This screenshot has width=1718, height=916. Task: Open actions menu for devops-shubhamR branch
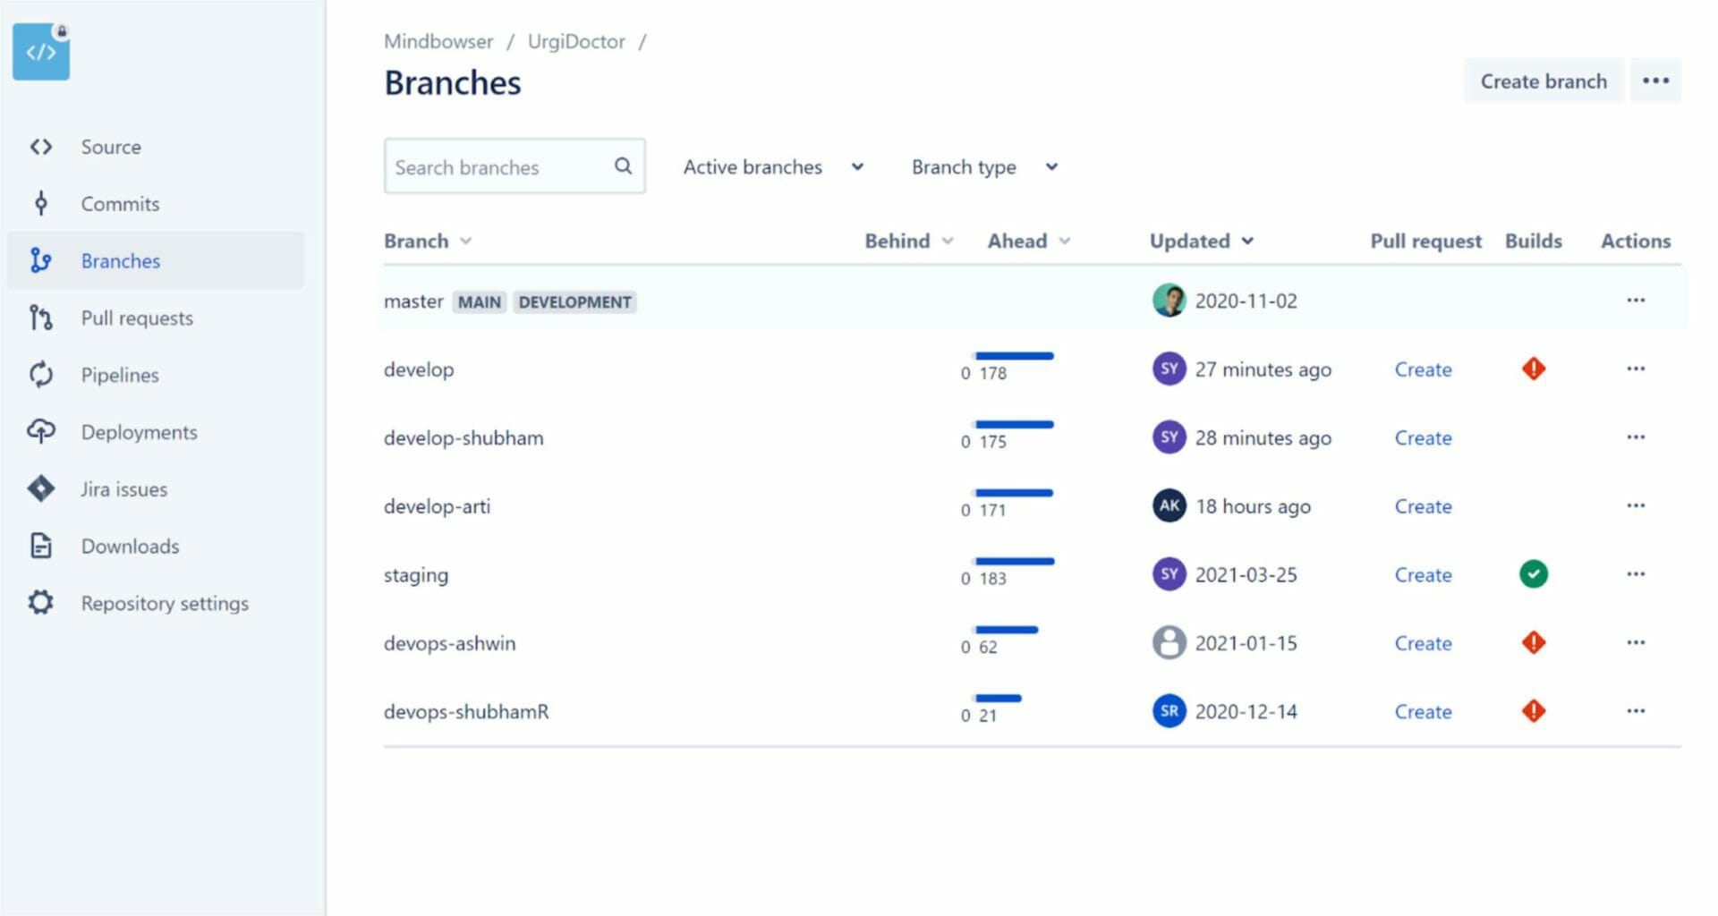coord(1636,710)
